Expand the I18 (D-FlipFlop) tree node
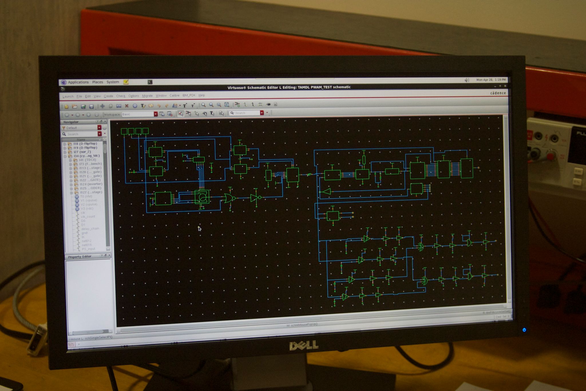The height and width of the screenshot is (391, 586). [x=65, y=144]
